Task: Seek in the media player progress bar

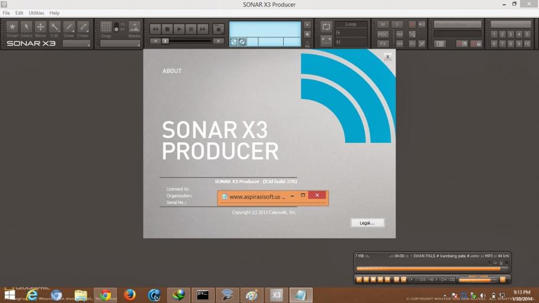Action: click(432, 269)
